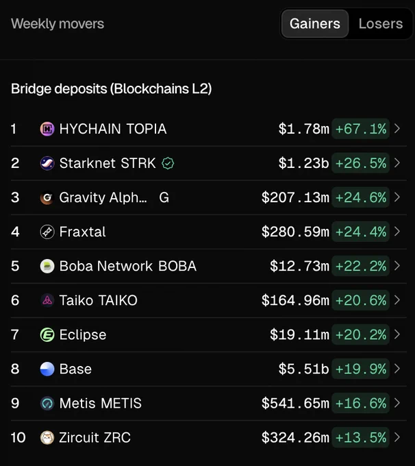Click the Starknet logo icon
The height and width of the screenshot is (466, 415).
click(x=47, y=163)
